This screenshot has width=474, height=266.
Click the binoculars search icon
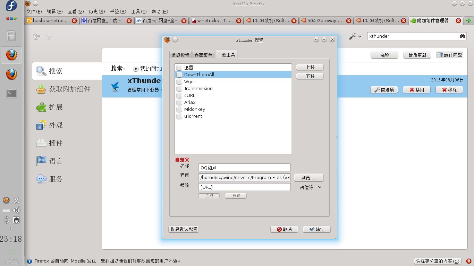click(x=463, y=36)
